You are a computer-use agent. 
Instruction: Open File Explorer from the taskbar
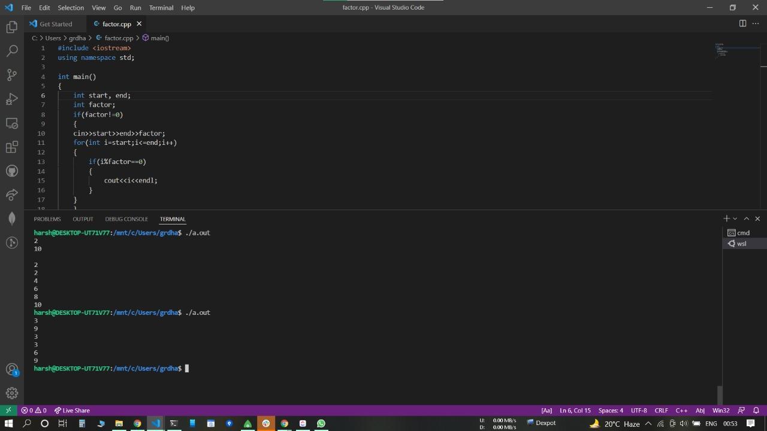coord(119,423)
